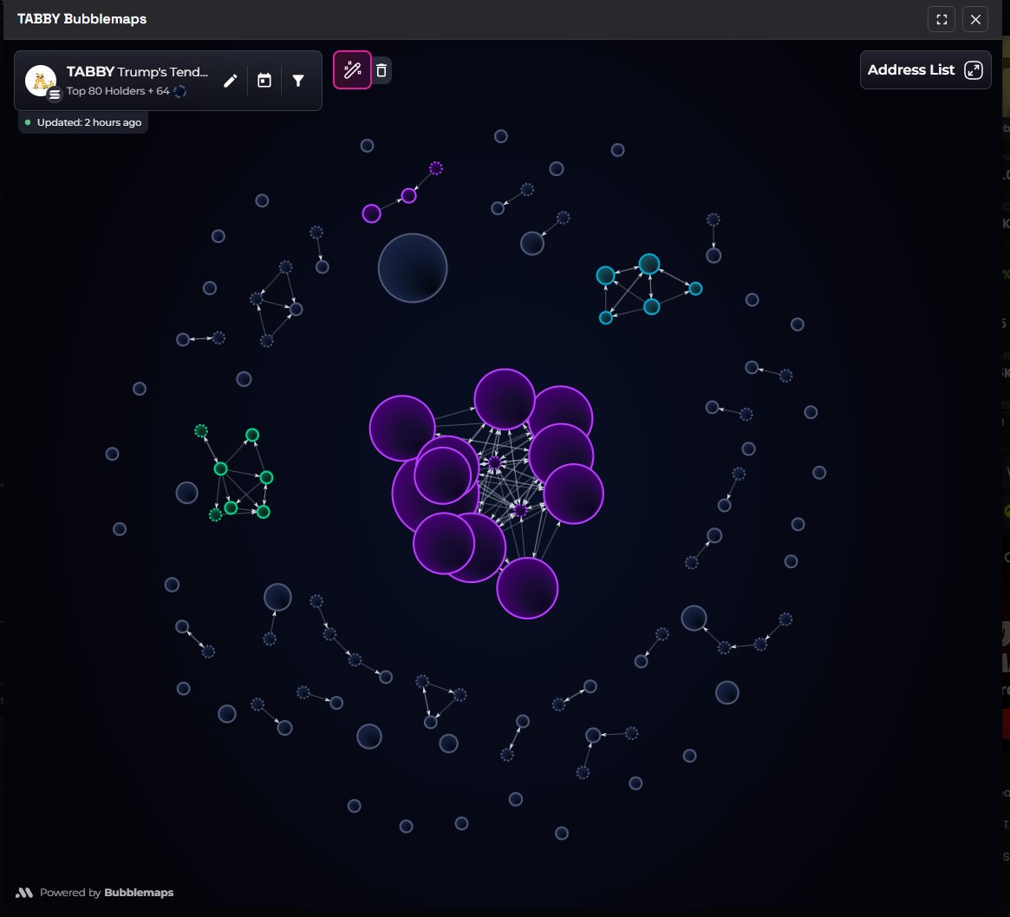Image resolution: width=1010 pixels, height=917 pixels.
Task: Enter fullscreen mode with the expand icon
Action: pyautogui.click(x=942, y=19)
